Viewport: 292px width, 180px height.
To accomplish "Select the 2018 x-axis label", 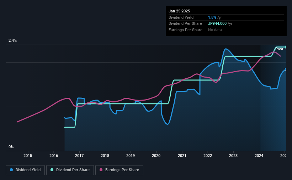I will click(105, 156).
